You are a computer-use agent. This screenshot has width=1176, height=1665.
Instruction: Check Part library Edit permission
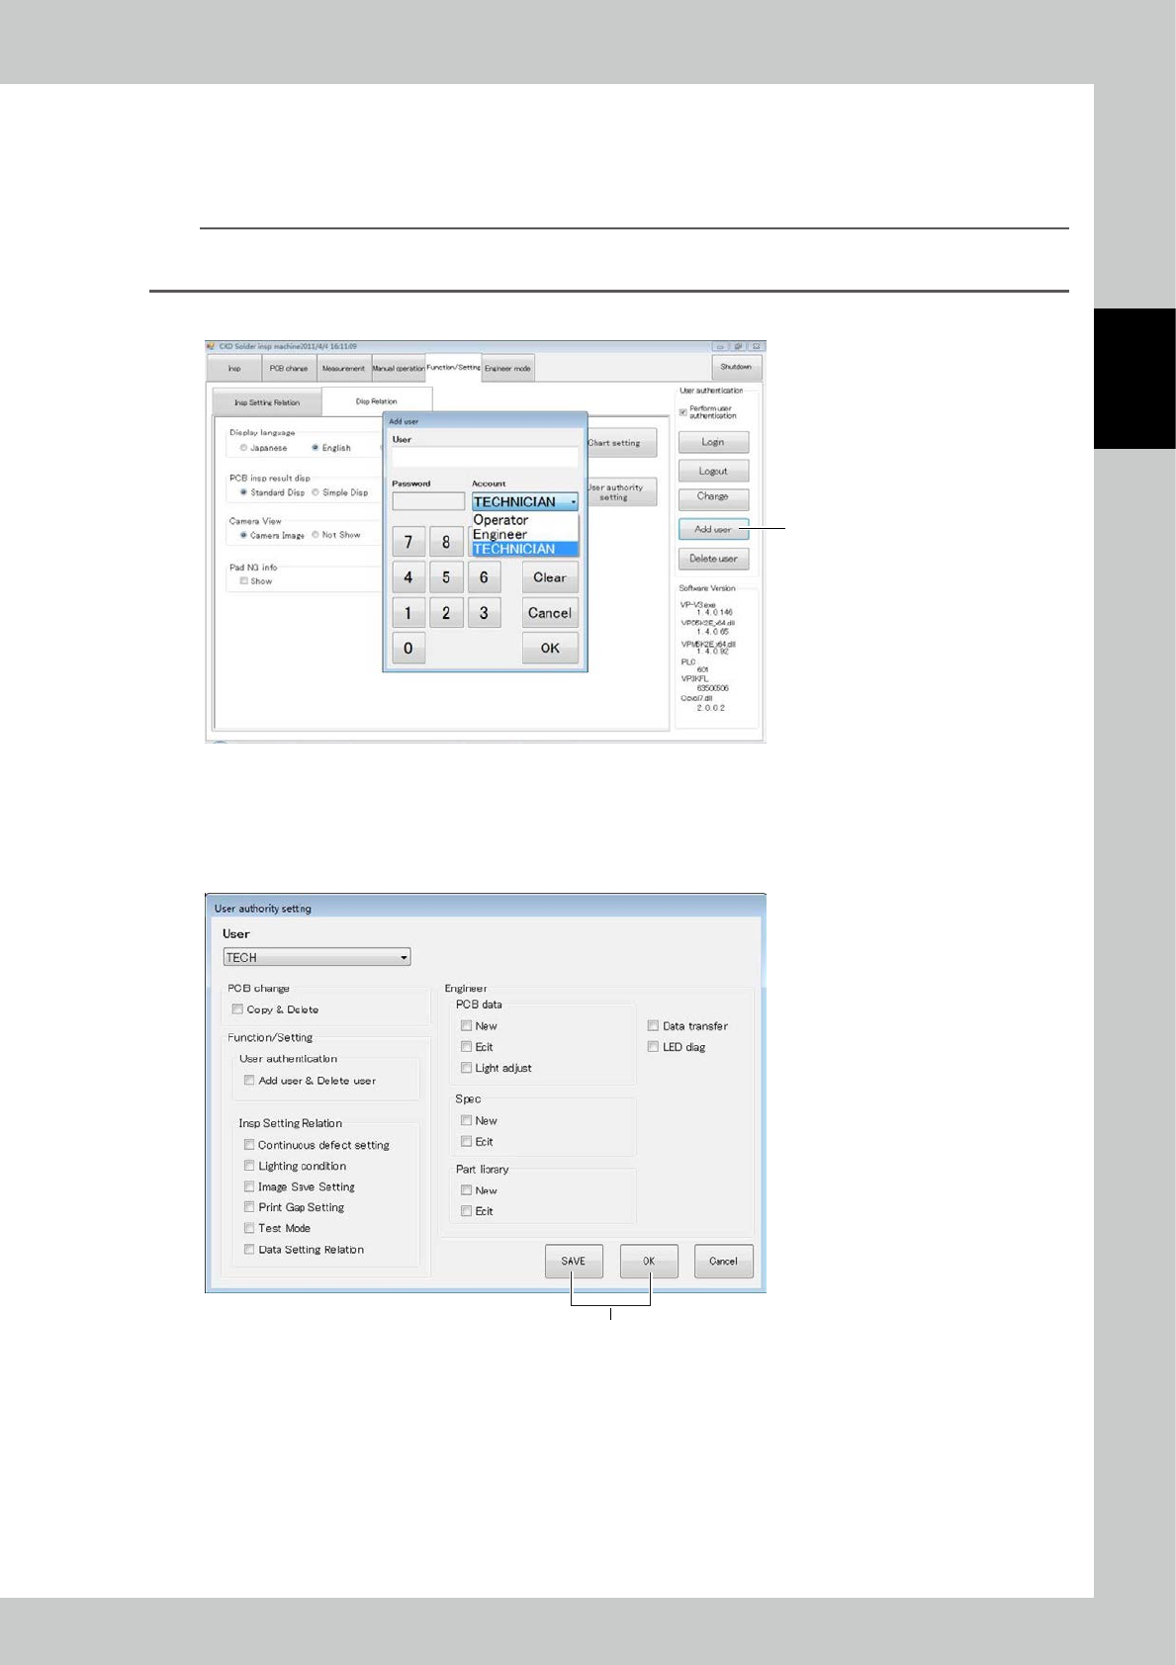pos(466,1211)
